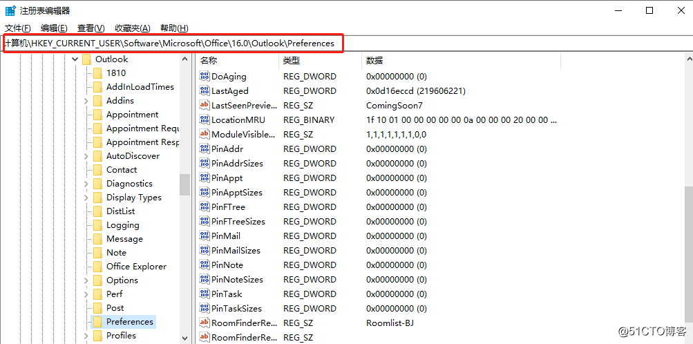Click the PinNoteSizes value icon

pos(205,280)
